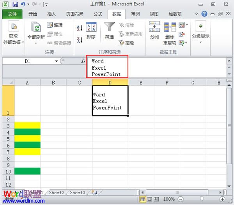Click the Save icon in quick access toolbar

click(x=15, y=4)
